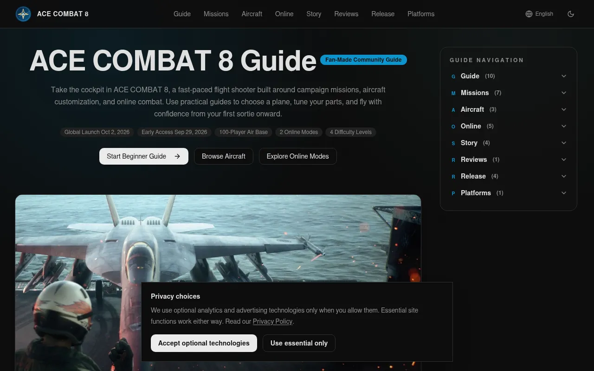This screenshot has width=594, height=371.
Task: Click the 100-Player Air Base tag
Action: point(243,132)
